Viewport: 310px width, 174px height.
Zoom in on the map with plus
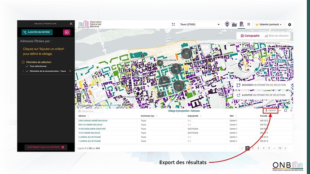(79, 95)
